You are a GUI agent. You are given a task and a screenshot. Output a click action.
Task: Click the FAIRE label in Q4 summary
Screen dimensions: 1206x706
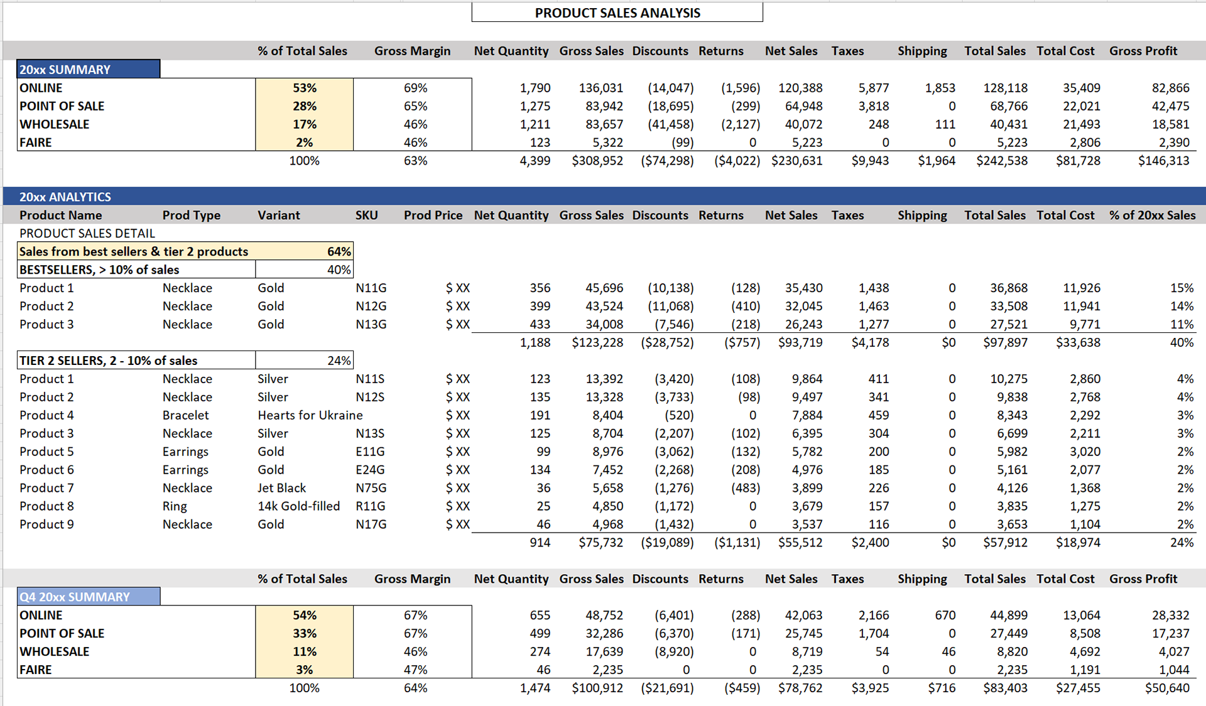[36, 670]
